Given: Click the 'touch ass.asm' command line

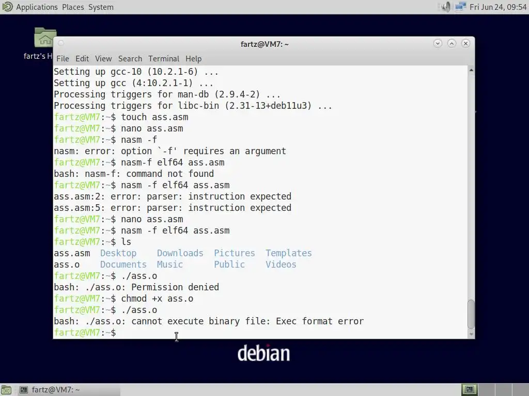Looking at the screenshot, I should (121, 117).
